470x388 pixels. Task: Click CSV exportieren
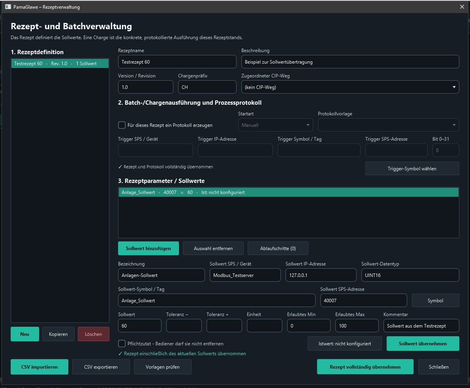(101, 367)
